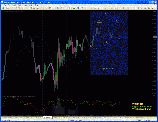158x122 pixels.
Task: Switch to W1 timeframe button
Action: tap(112, 8)
